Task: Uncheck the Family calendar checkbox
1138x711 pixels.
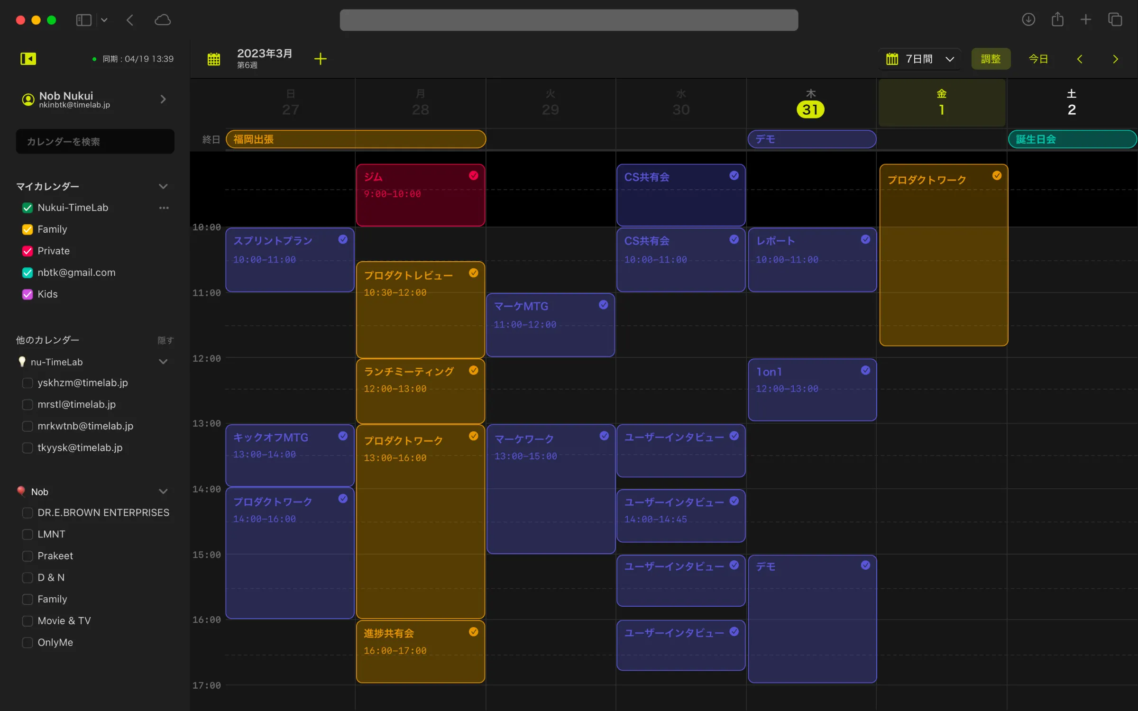Action: (28, 229)
